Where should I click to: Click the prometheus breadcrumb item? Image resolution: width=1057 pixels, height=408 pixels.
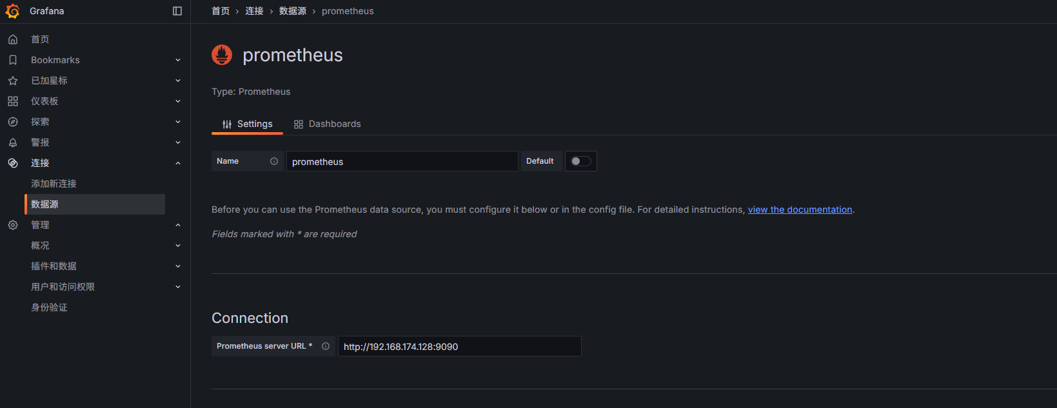pos(348,11)
